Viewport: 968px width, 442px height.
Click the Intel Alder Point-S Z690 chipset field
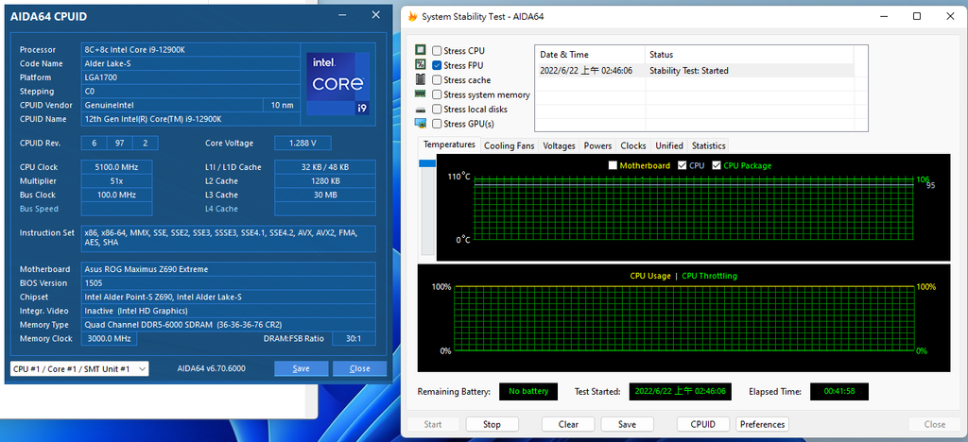pos(229,297)
